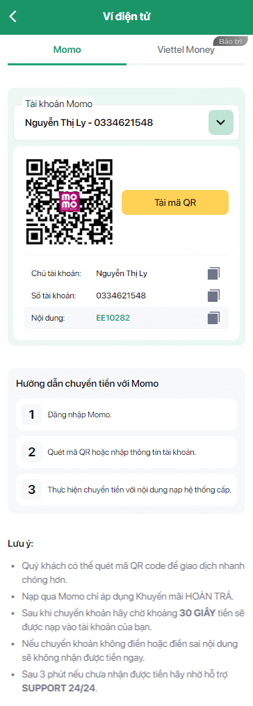Image resolution: width=253 pixels, height=706 pixels.
Task: Tap the Bảo trì maintenance badge
Action: pos(231,42)
